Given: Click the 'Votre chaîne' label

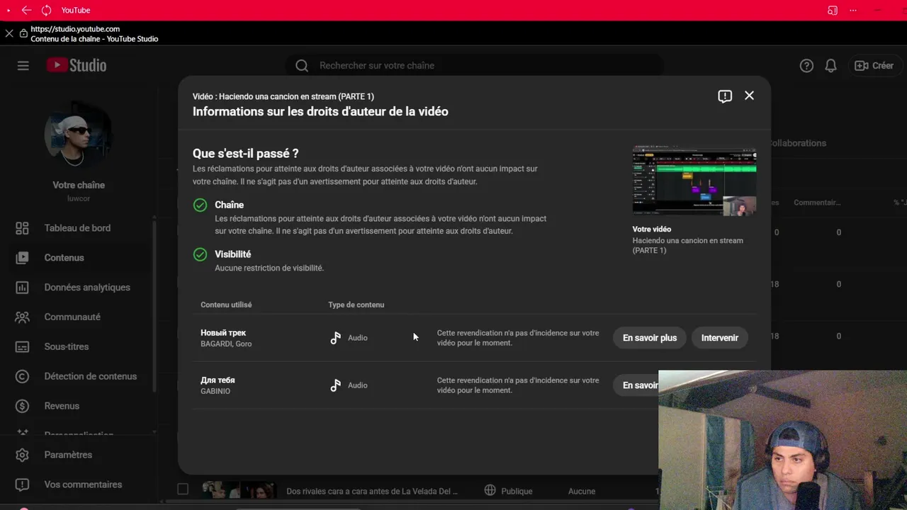Looking at the screenshot, I should click(x=79, y=185).
